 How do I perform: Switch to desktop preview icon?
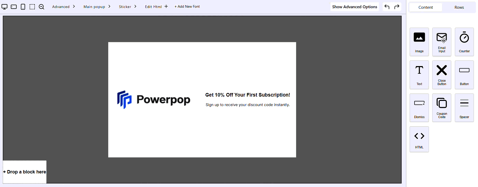pos(4,7)
